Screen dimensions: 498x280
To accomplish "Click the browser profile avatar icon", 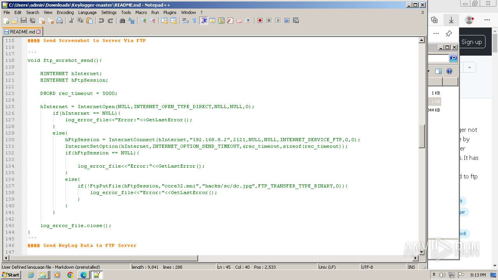I will (x=470, y=20).
